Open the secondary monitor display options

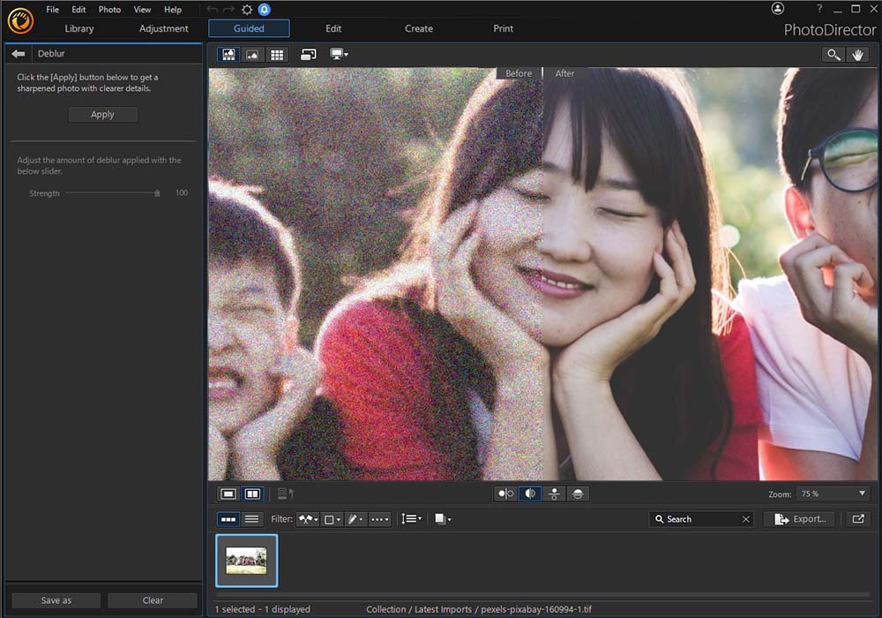click(x=337, y=54)
